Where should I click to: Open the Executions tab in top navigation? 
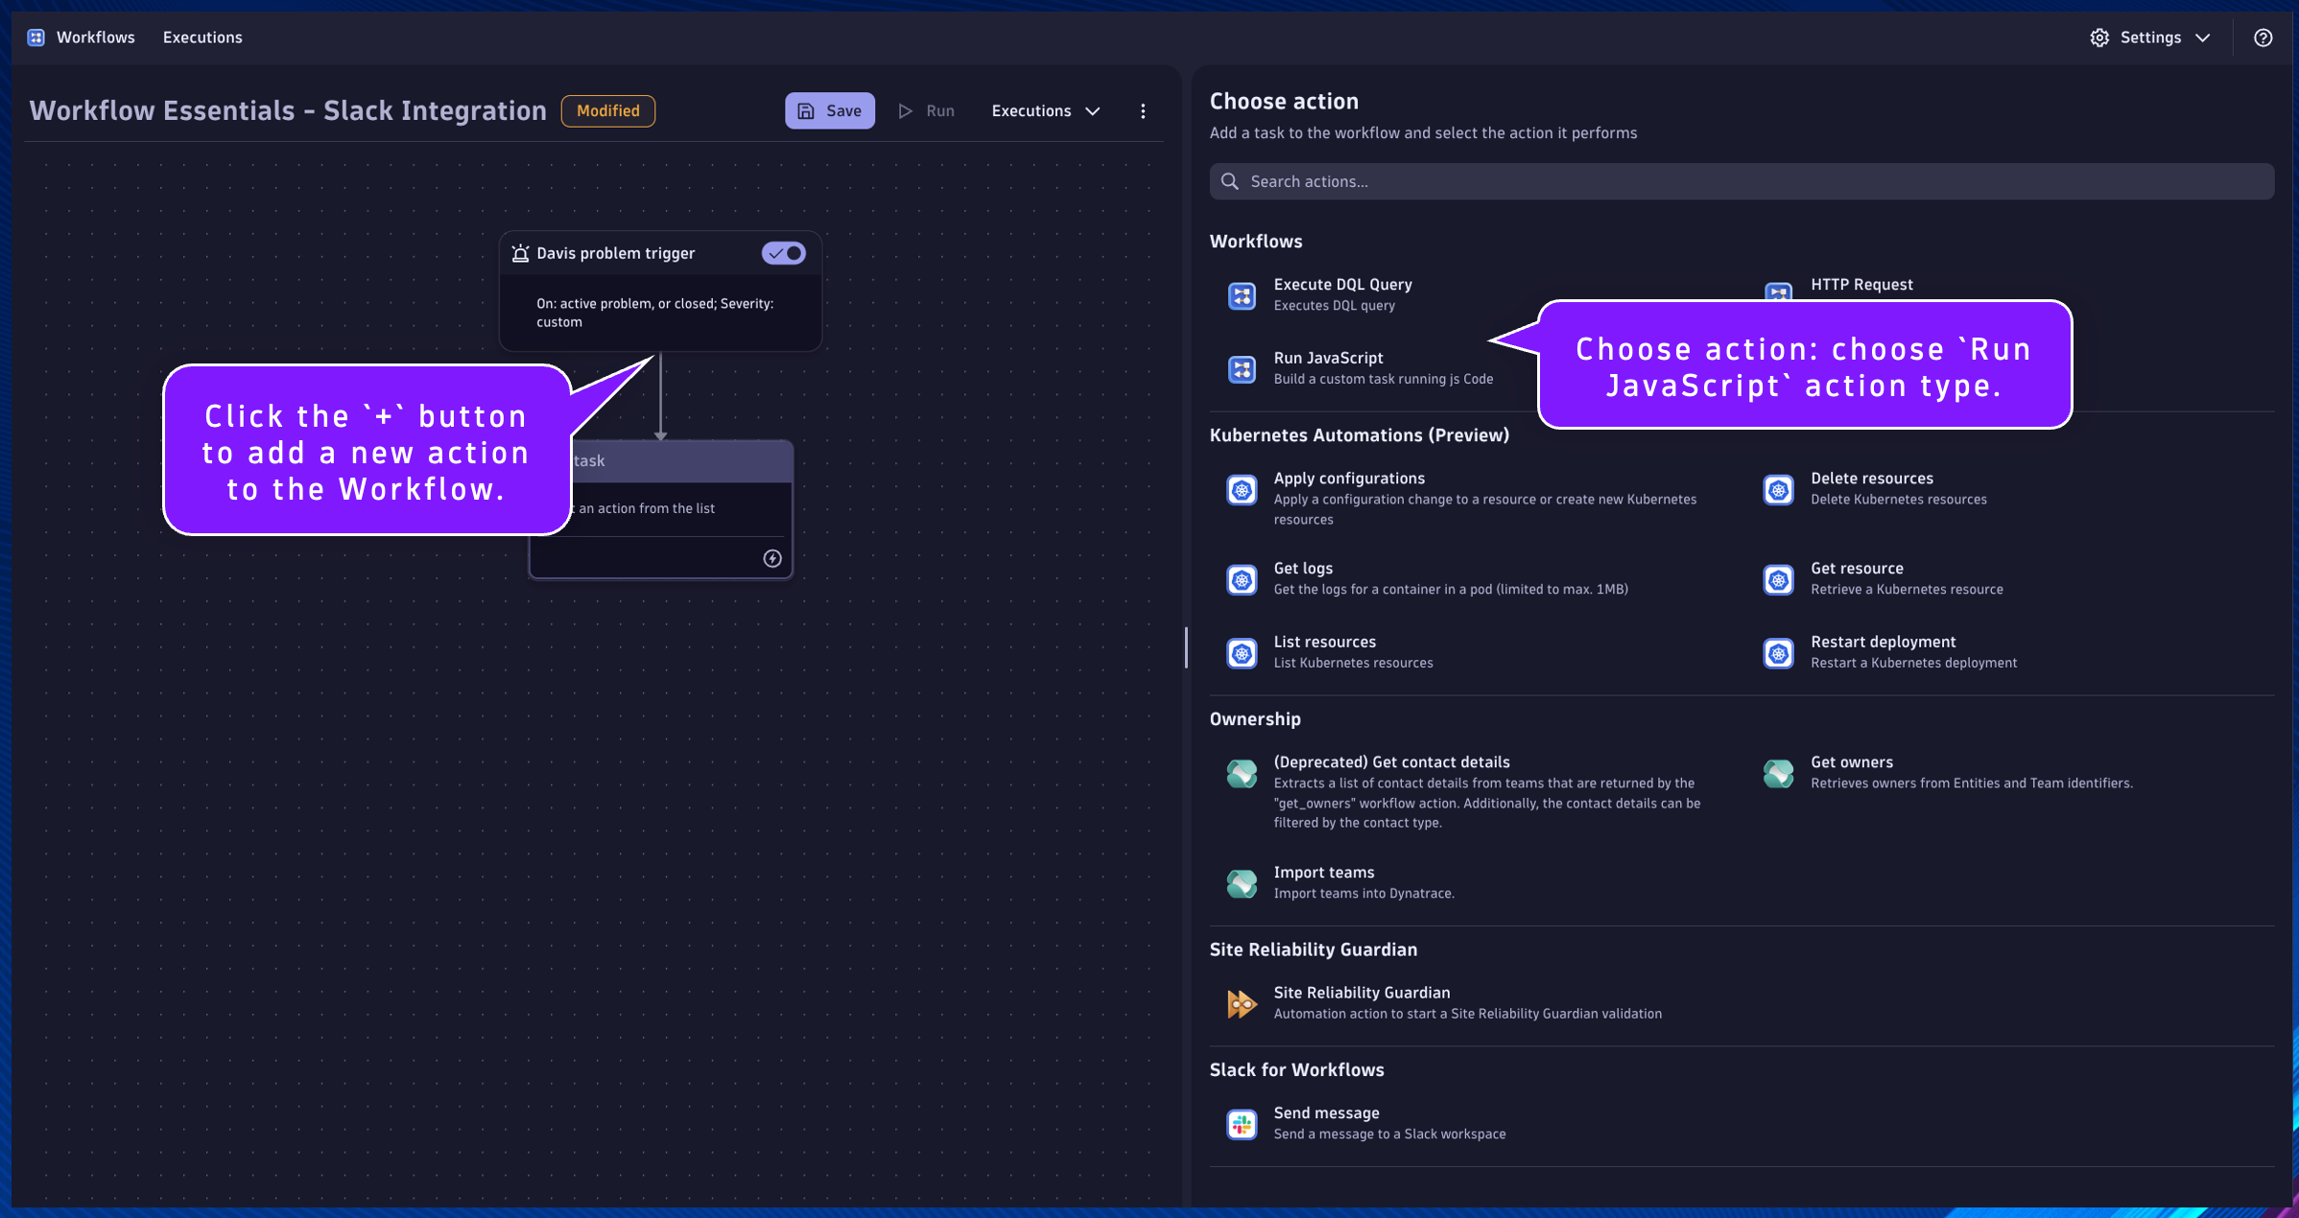tap(202, 37)
